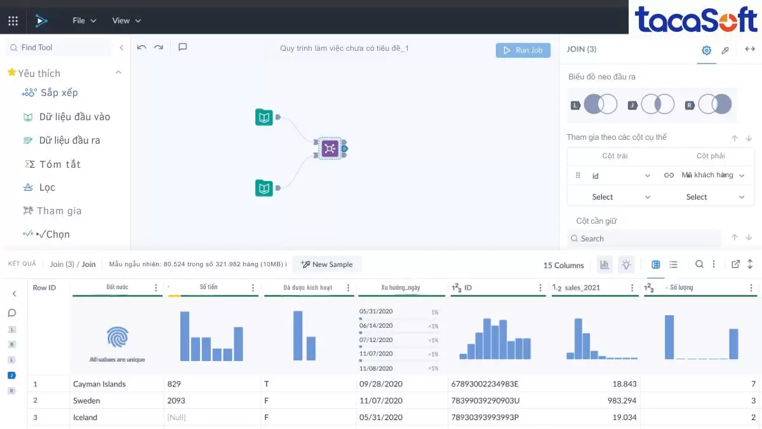
Task: Open results in new window icon
Action: pyautogui.click(x=735, y=264)
